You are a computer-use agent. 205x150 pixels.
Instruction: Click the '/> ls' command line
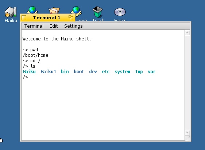click(29, 66)
